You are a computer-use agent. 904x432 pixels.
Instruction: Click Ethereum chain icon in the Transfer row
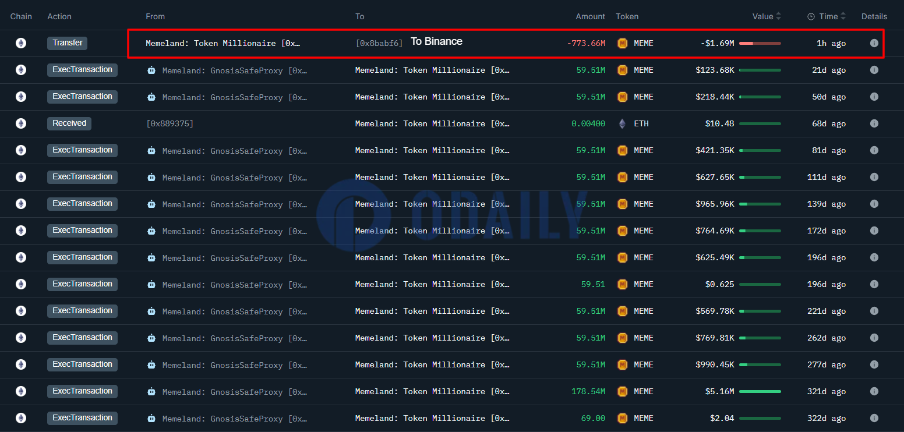point(21,43)
